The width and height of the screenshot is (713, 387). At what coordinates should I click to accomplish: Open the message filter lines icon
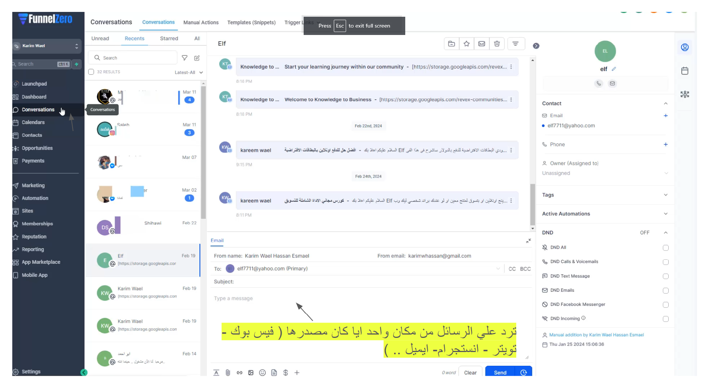click(515, 44)
